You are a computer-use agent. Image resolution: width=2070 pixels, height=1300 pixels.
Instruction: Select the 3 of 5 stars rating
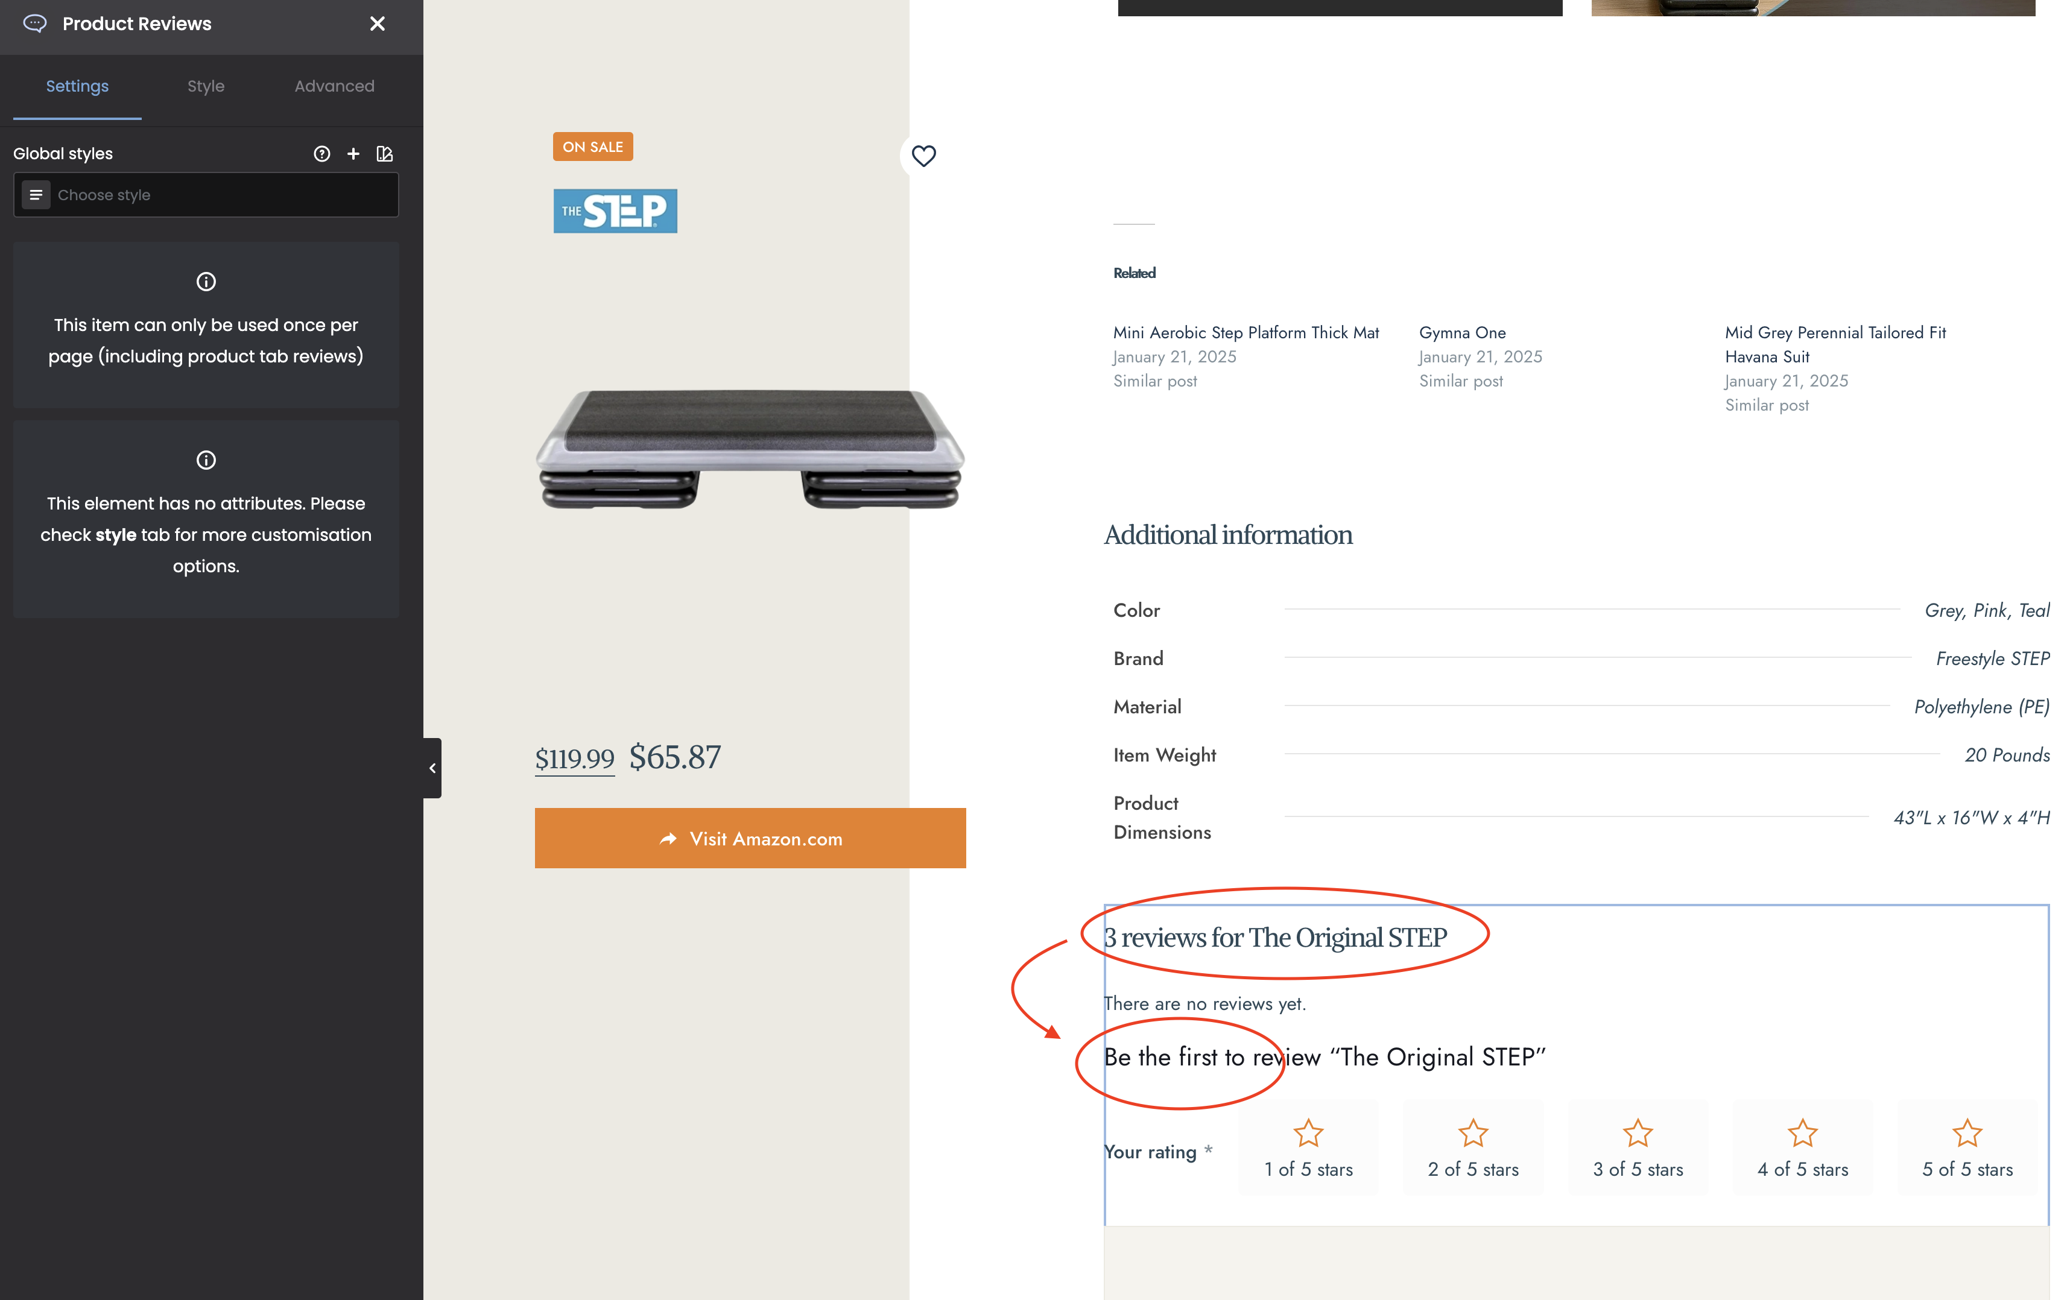1638,1148
